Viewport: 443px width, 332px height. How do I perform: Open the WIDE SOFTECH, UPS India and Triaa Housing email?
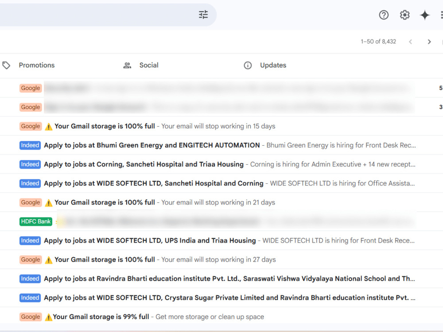pyautogui.click(x=221, y=240)
